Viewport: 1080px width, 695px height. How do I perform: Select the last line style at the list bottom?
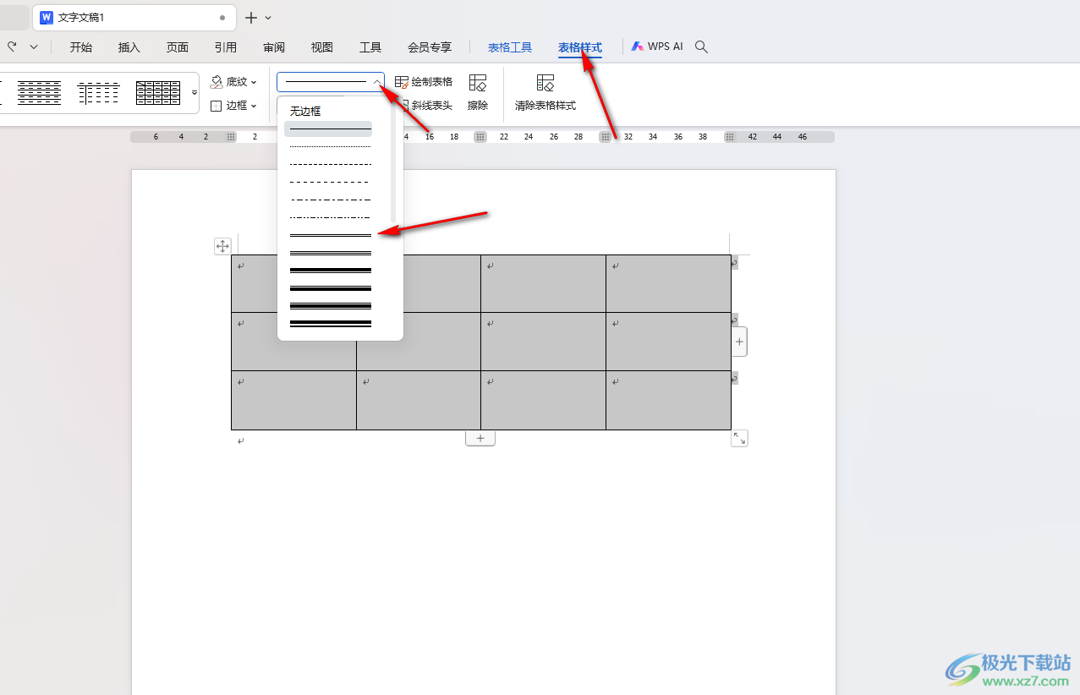point(329,323)
